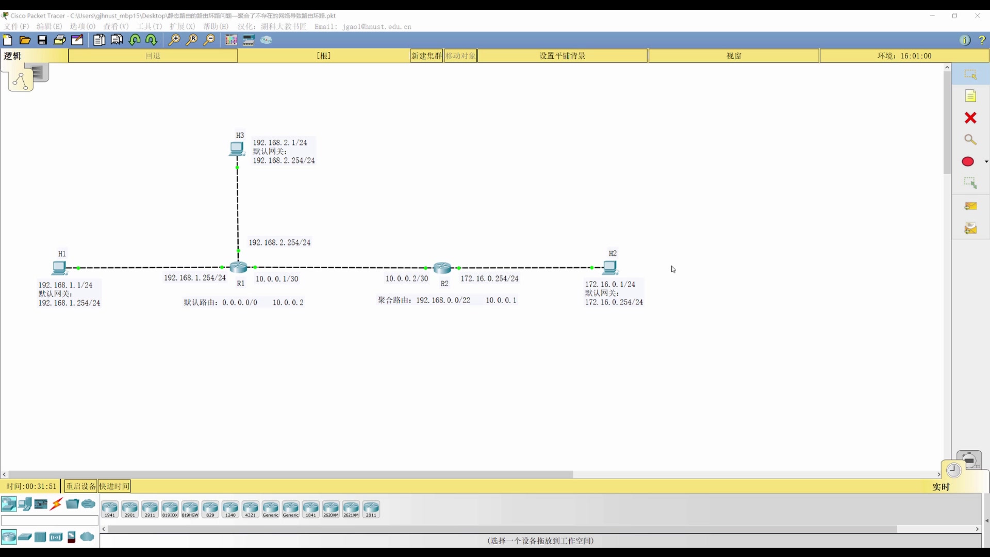The height and width of the screenshot is (557, 990).
Task: Launch the Activity Wizard icon
Action: (x=77, y=40)
